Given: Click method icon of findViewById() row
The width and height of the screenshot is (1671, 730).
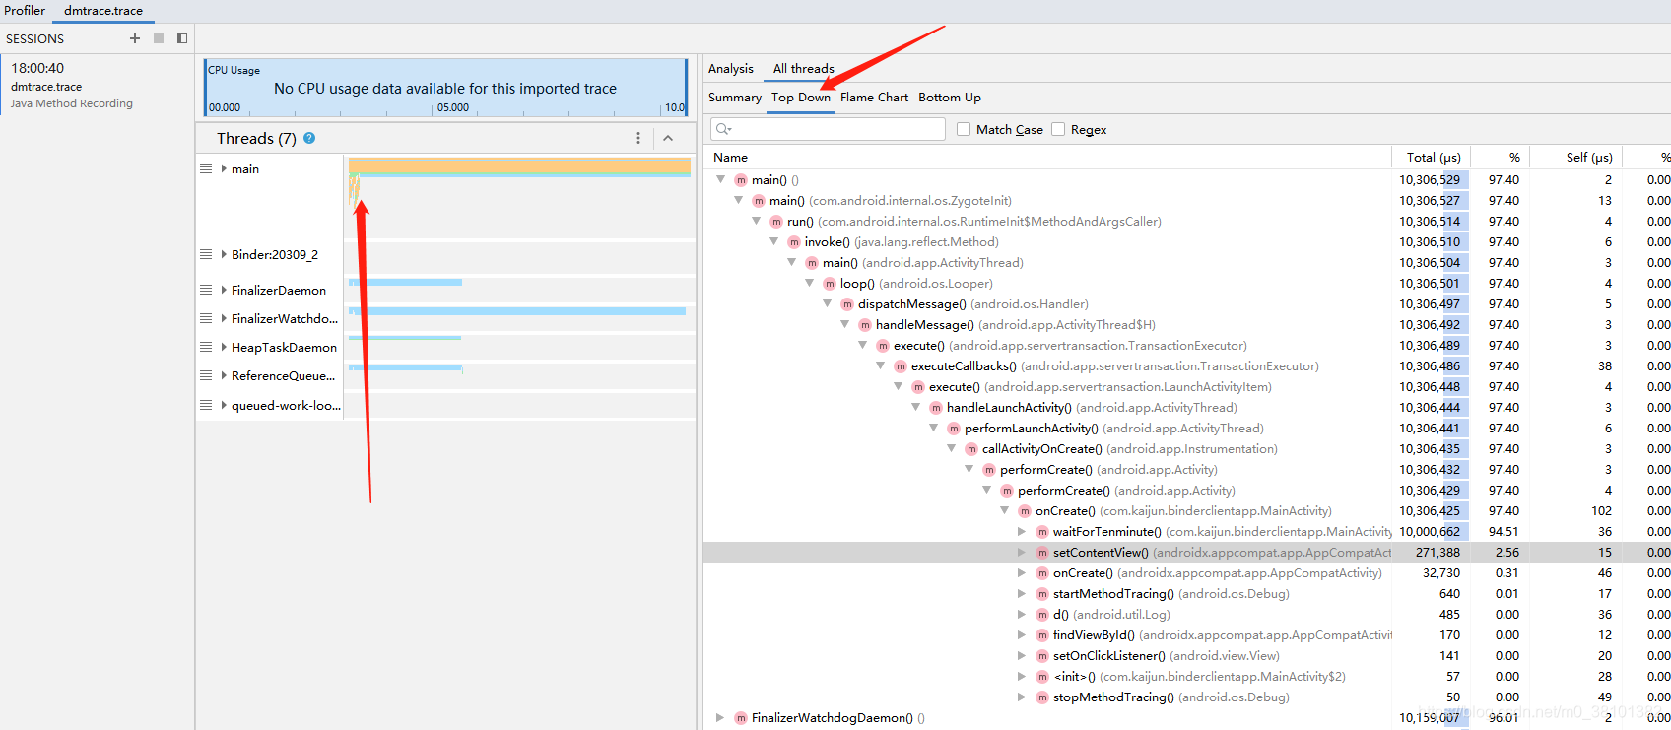Looking at the screenshot, I should 1042,634.
